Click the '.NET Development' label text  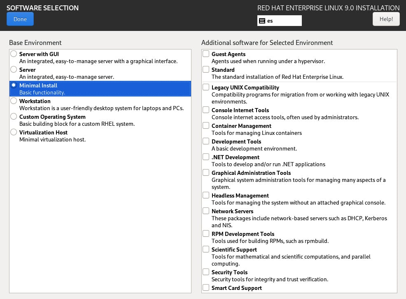[236, 157]
